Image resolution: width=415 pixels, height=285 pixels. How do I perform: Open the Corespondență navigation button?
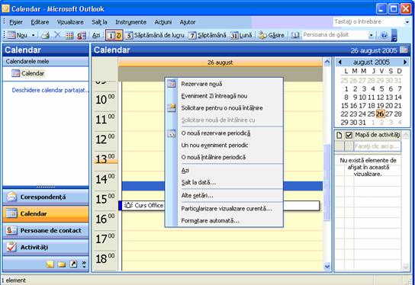click(46, 197)
